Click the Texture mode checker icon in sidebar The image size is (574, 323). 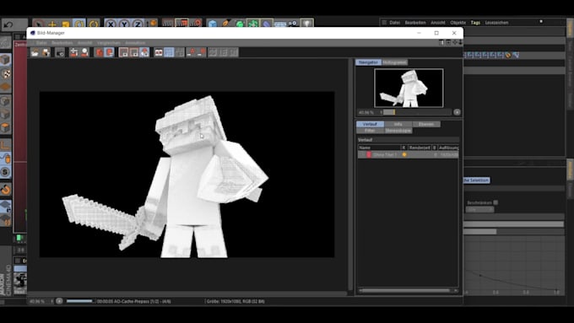coord(6,73)
